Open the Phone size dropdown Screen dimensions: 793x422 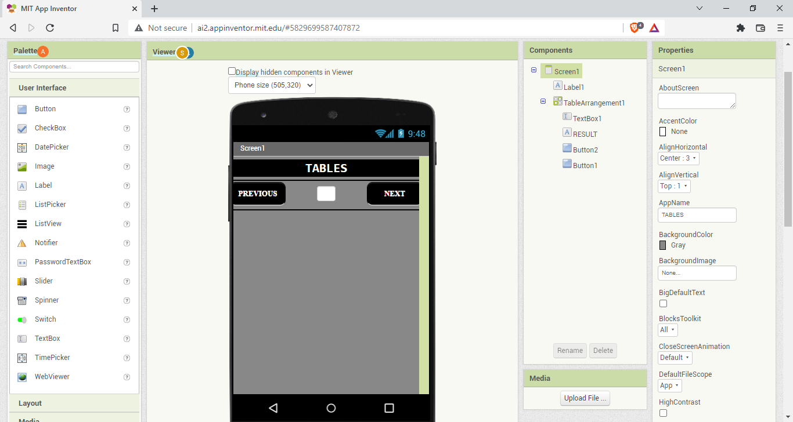pos(272,85)
